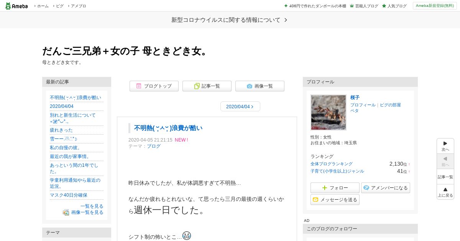Click the crying face emoji in post
Image resolution: width=460 pixels, height=241 pixels.
click(x=187, y=236)
